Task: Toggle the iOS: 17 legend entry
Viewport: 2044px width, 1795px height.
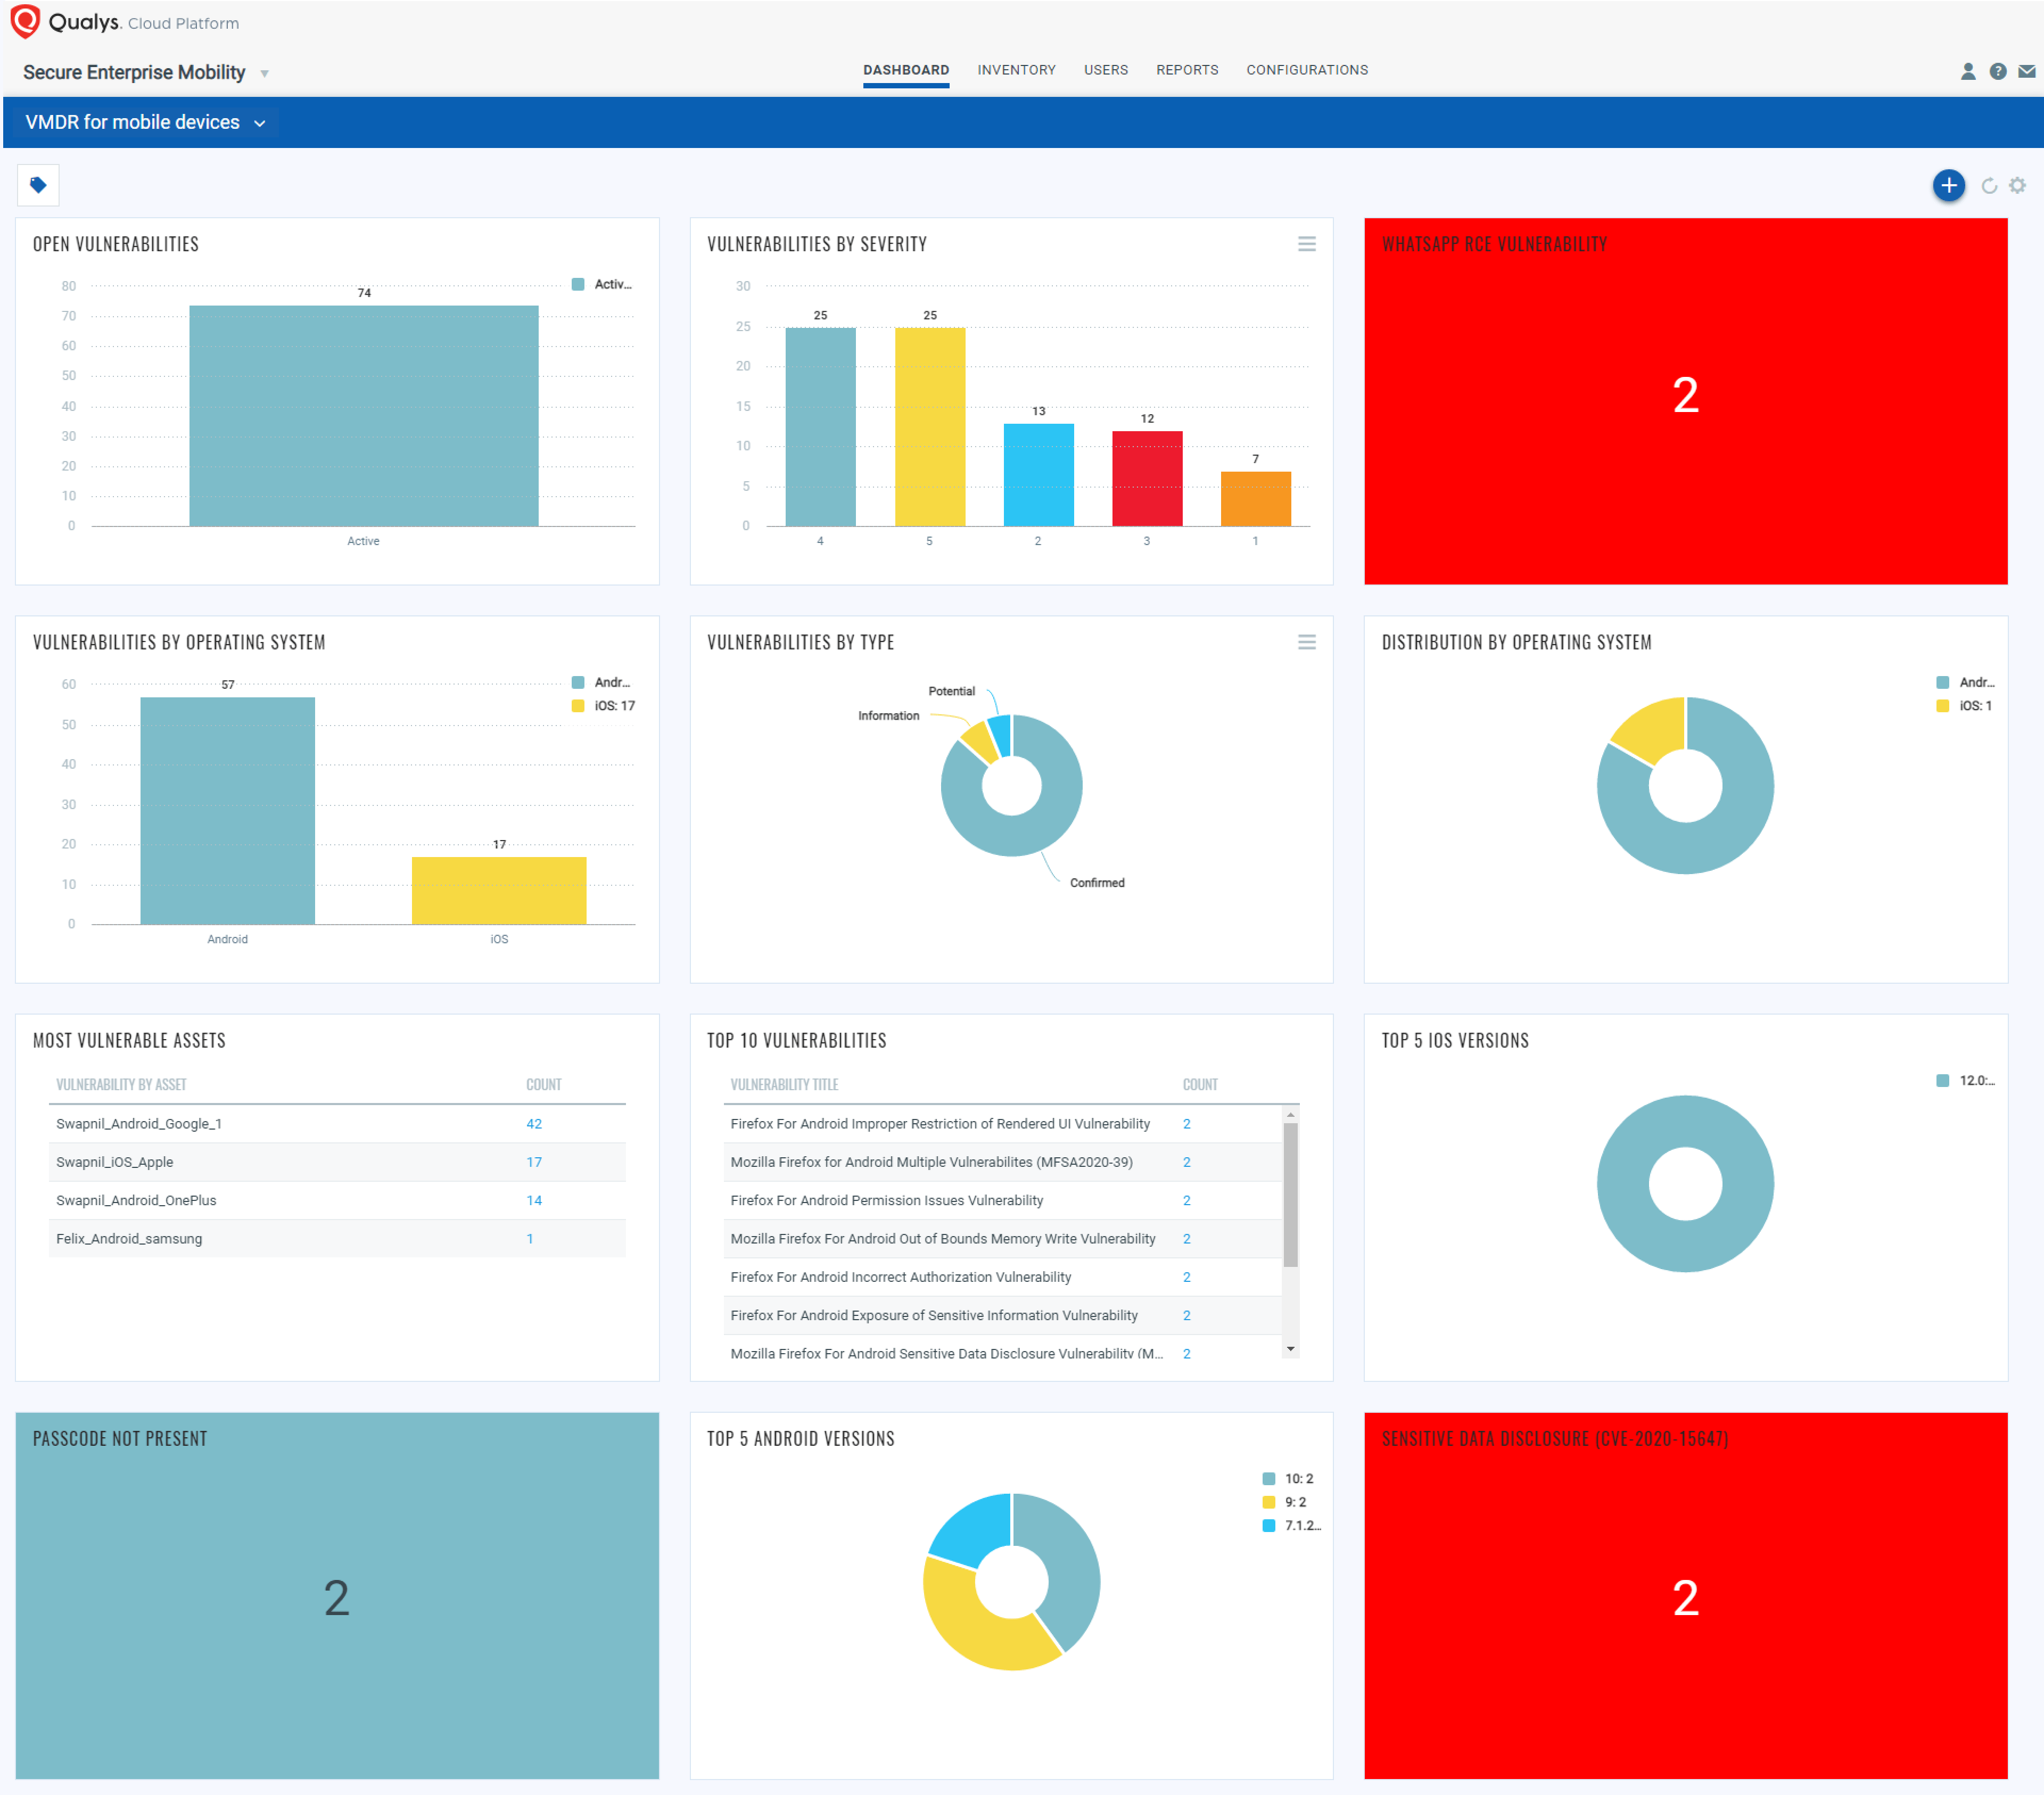Action: tap(603, 705)
